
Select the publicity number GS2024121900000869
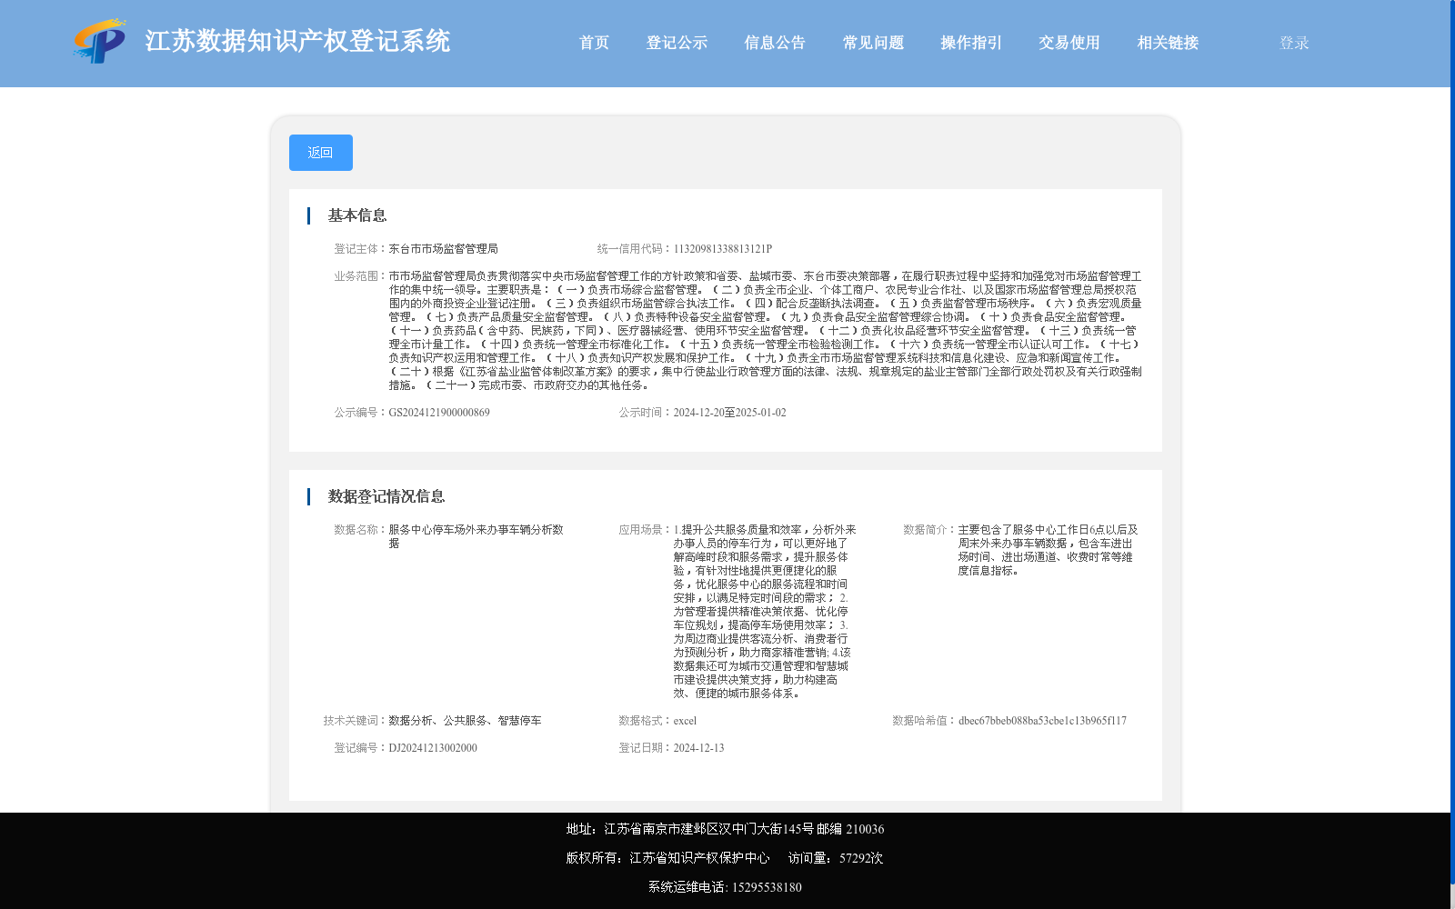[439, 413]
